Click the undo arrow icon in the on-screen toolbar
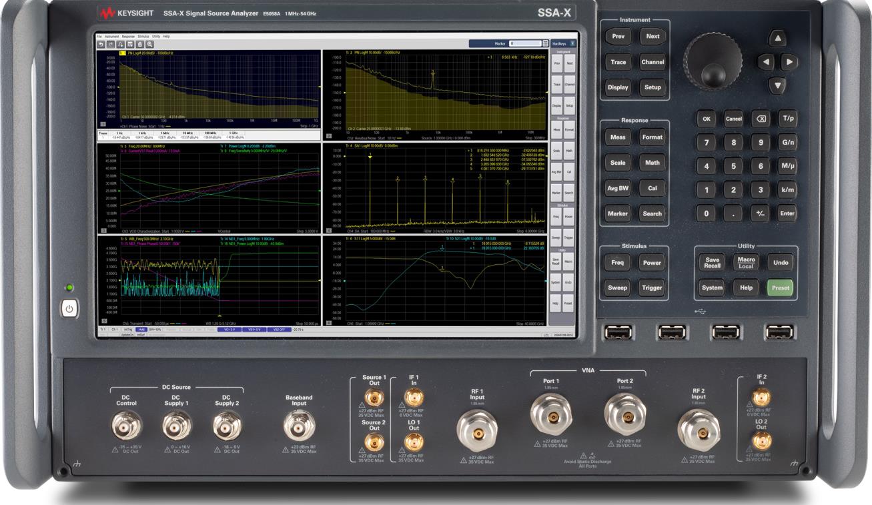This screenshot has width=872, height=505. point(101,43)
